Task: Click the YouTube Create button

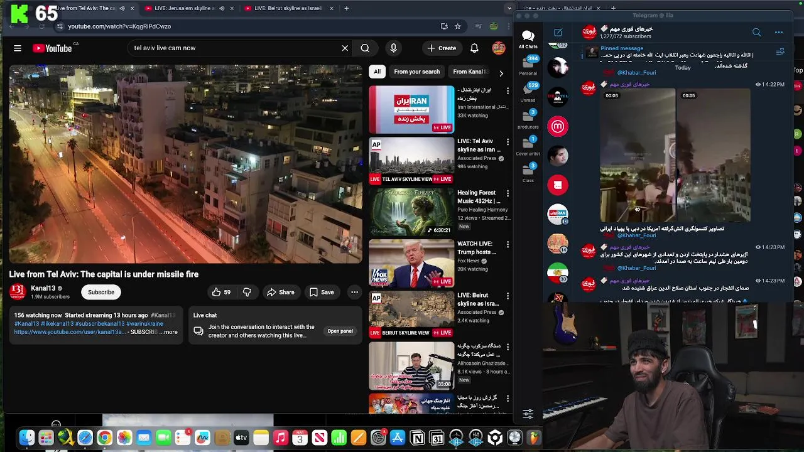Action: point(442,48)
